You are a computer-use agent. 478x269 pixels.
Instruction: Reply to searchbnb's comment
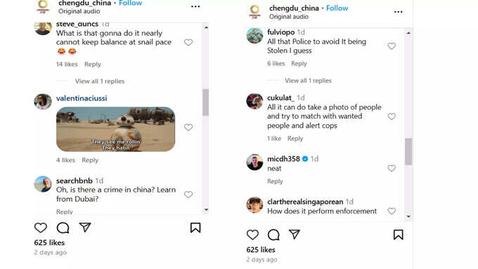(x=65, y=211)
